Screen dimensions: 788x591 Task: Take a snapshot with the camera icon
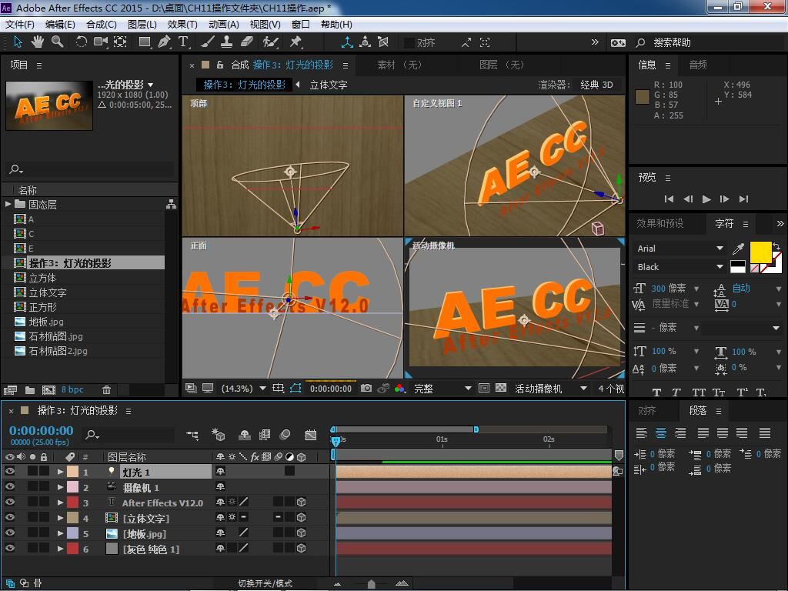point(366,388)
